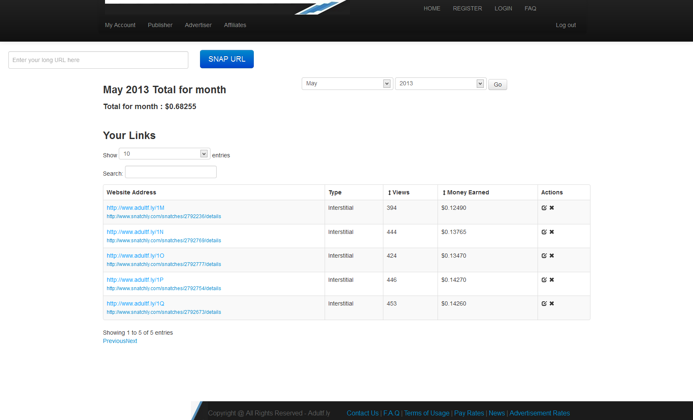This screenshot has height=420, width=693.
Task: Click the links Search box
Action: (x=171, y=172)
